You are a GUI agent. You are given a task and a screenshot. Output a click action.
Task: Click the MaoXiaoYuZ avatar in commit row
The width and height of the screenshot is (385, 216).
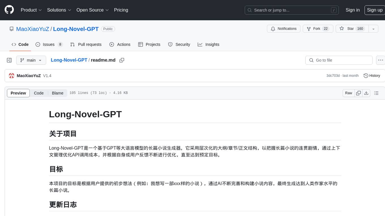(x=12, y=76)
